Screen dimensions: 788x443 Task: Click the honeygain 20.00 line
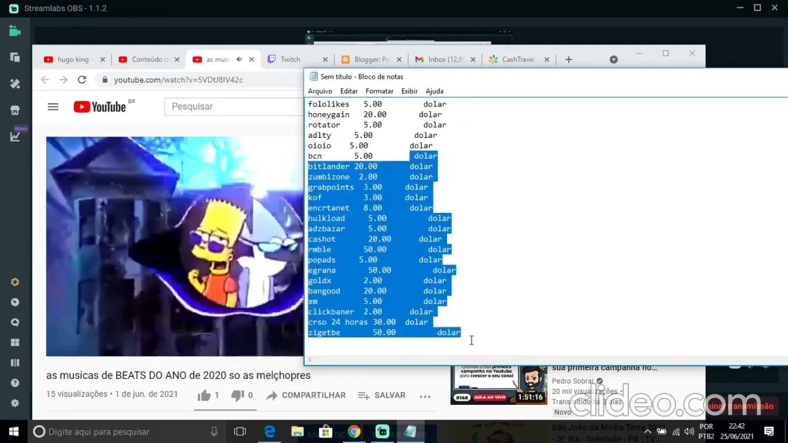[375, 114]
